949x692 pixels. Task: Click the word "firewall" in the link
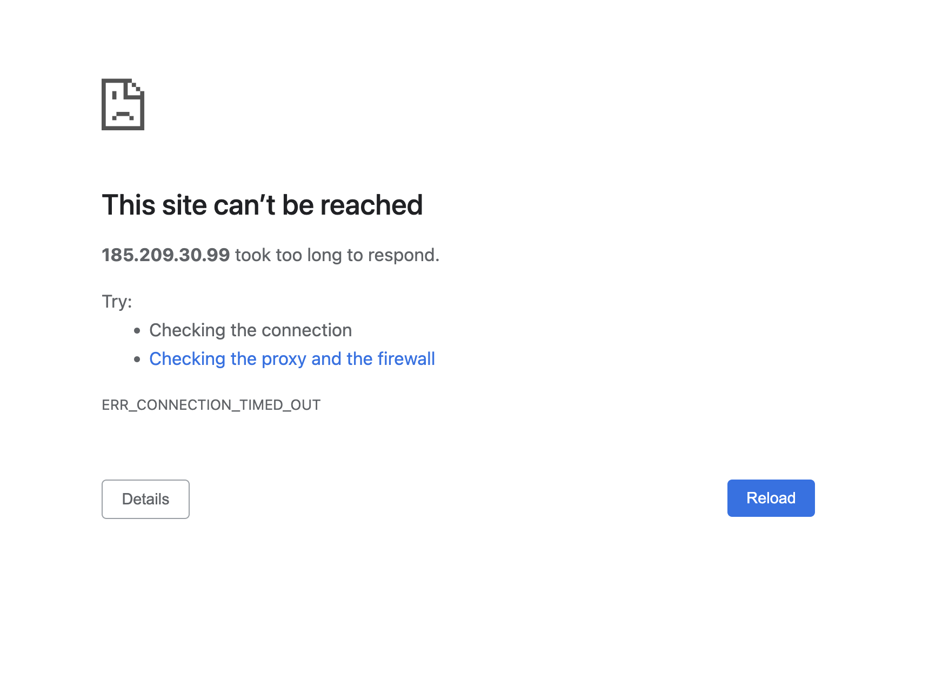pyautogui.click(x=406, y=359)
